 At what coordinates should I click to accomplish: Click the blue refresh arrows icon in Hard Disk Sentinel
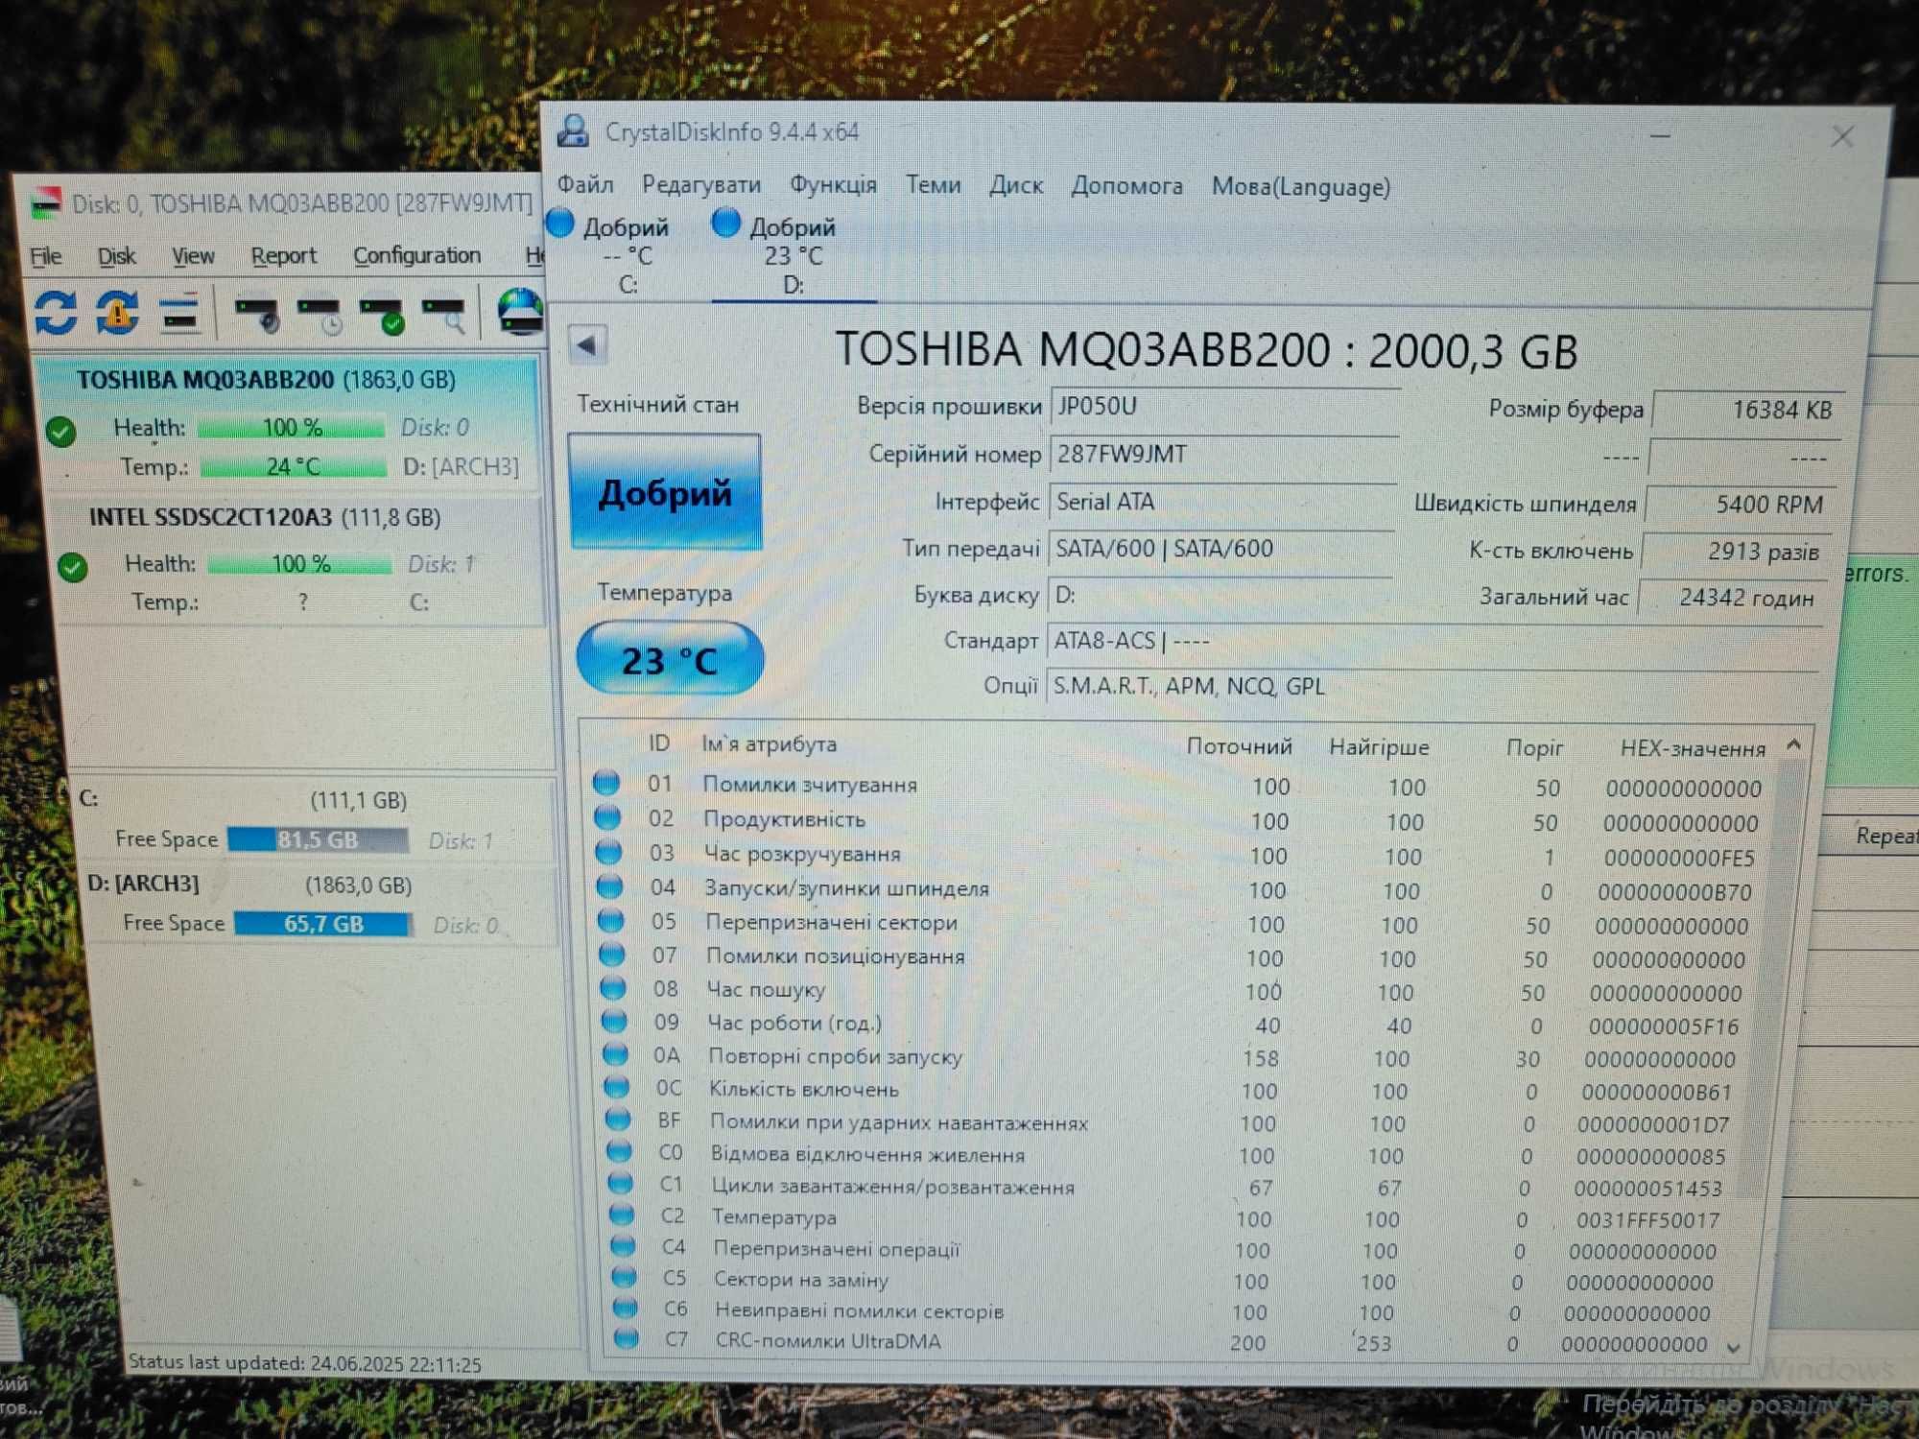point(56,313)
